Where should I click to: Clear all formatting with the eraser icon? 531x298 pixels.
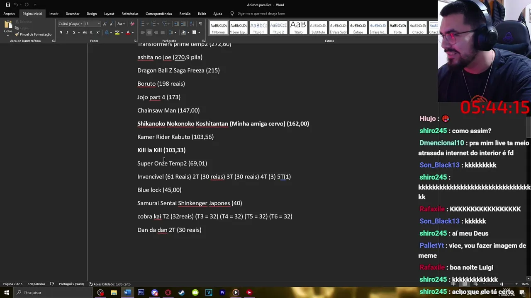point(132,24)
